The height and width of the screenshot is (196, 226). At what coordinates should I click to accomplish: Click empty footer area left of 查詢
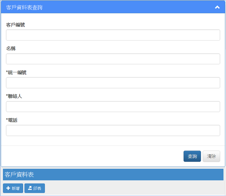(92, 156)
